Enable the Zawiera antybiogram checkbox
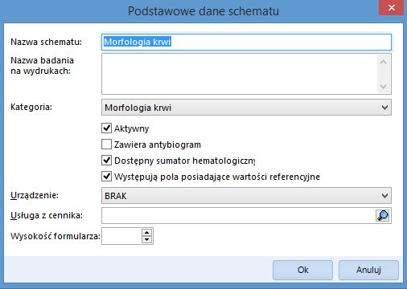The width and height of the screenshot is (407, 289). 106,144
